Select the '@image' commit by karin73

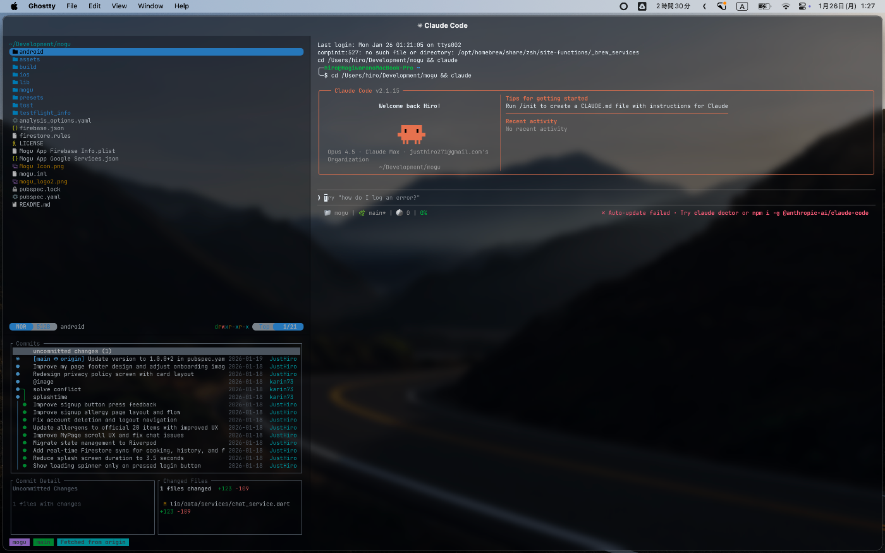coord(156,382)
